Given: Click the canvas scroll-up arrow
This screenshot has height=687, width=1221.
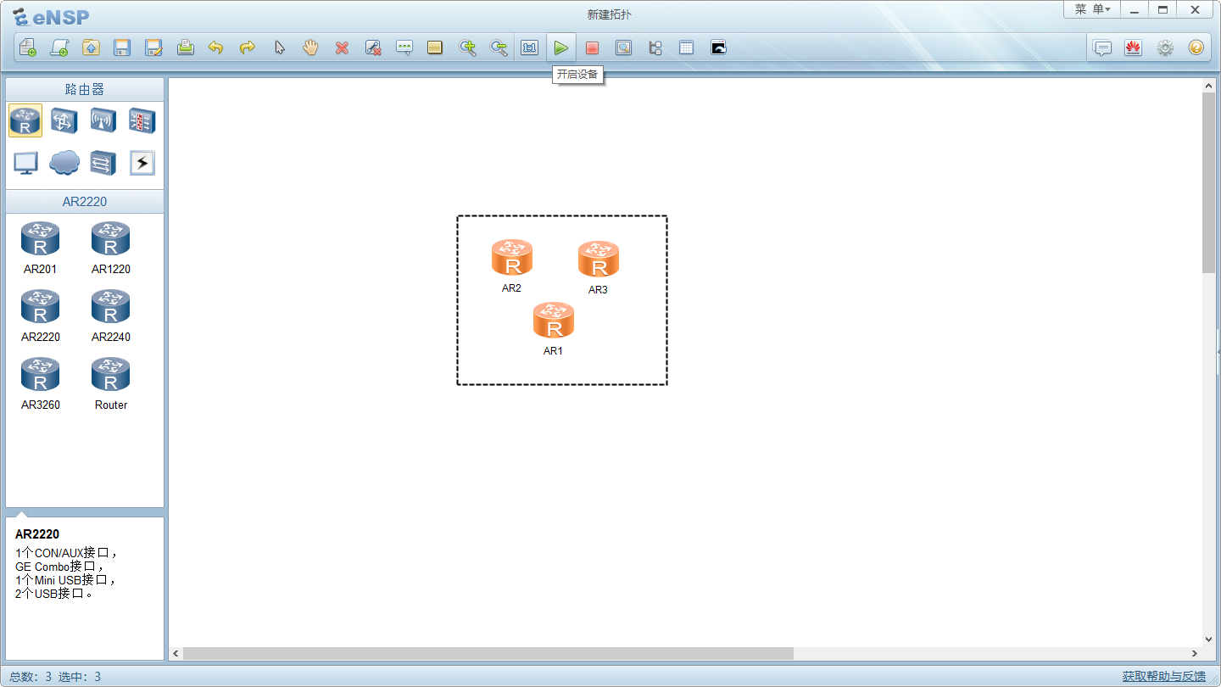Looking at the screenshot, I should [x=1209, y=85].
